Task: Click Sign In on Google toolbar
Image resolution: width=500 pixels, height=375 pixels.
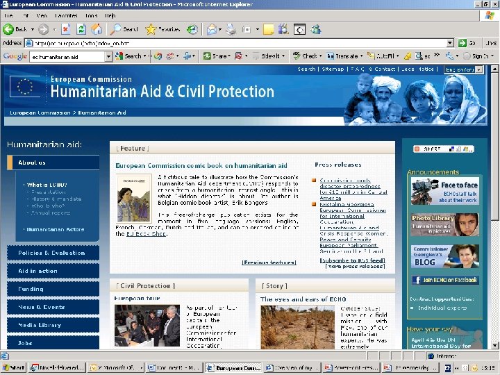Action: pos(476,56)
